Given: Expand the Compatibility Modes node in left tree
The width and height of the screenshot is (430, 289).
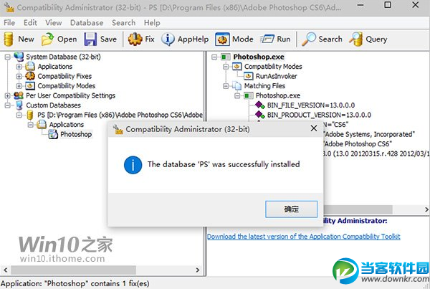Looking at the screenshot, I should (x=19, y=86).
